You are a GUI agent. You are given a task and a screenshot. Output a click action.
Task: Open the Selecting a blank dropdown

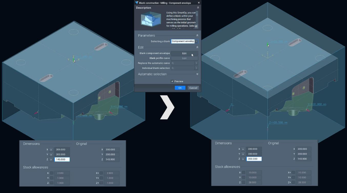(x=196, y=41)
